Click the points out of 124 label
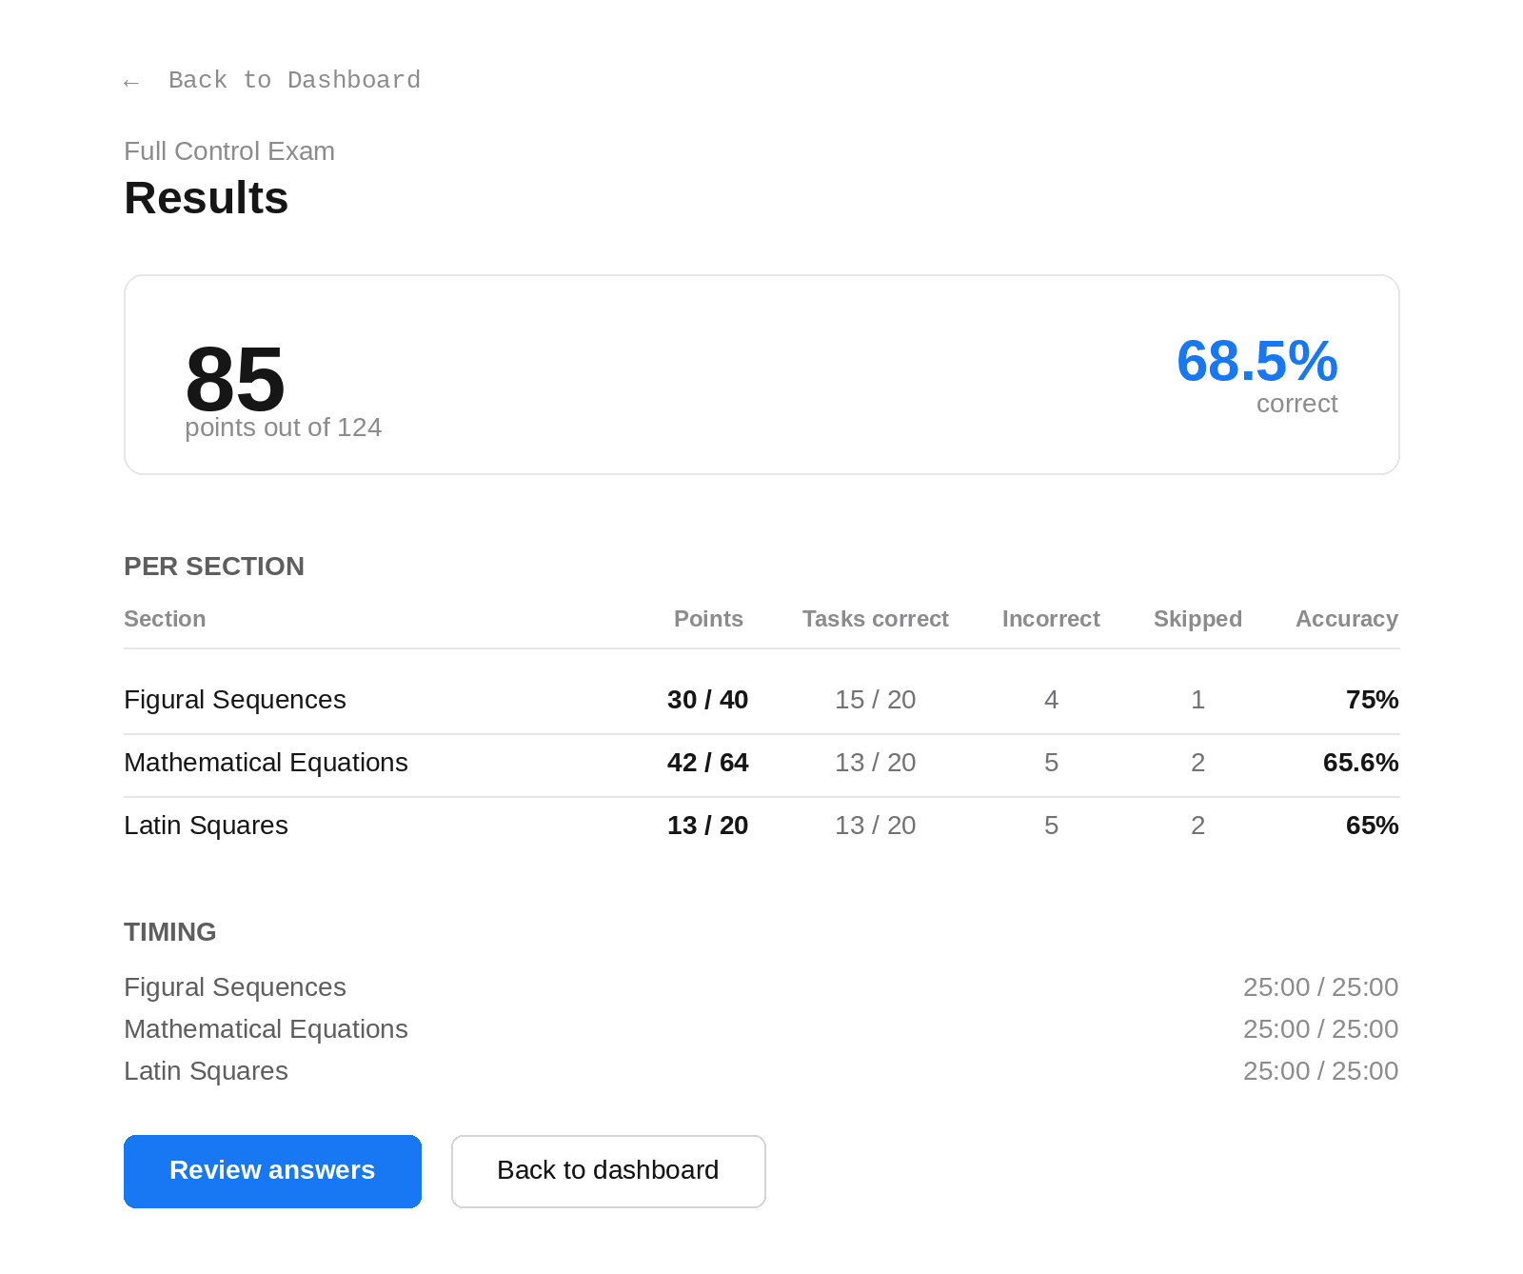This screenshot has height=1274, width=1523. 283,428
